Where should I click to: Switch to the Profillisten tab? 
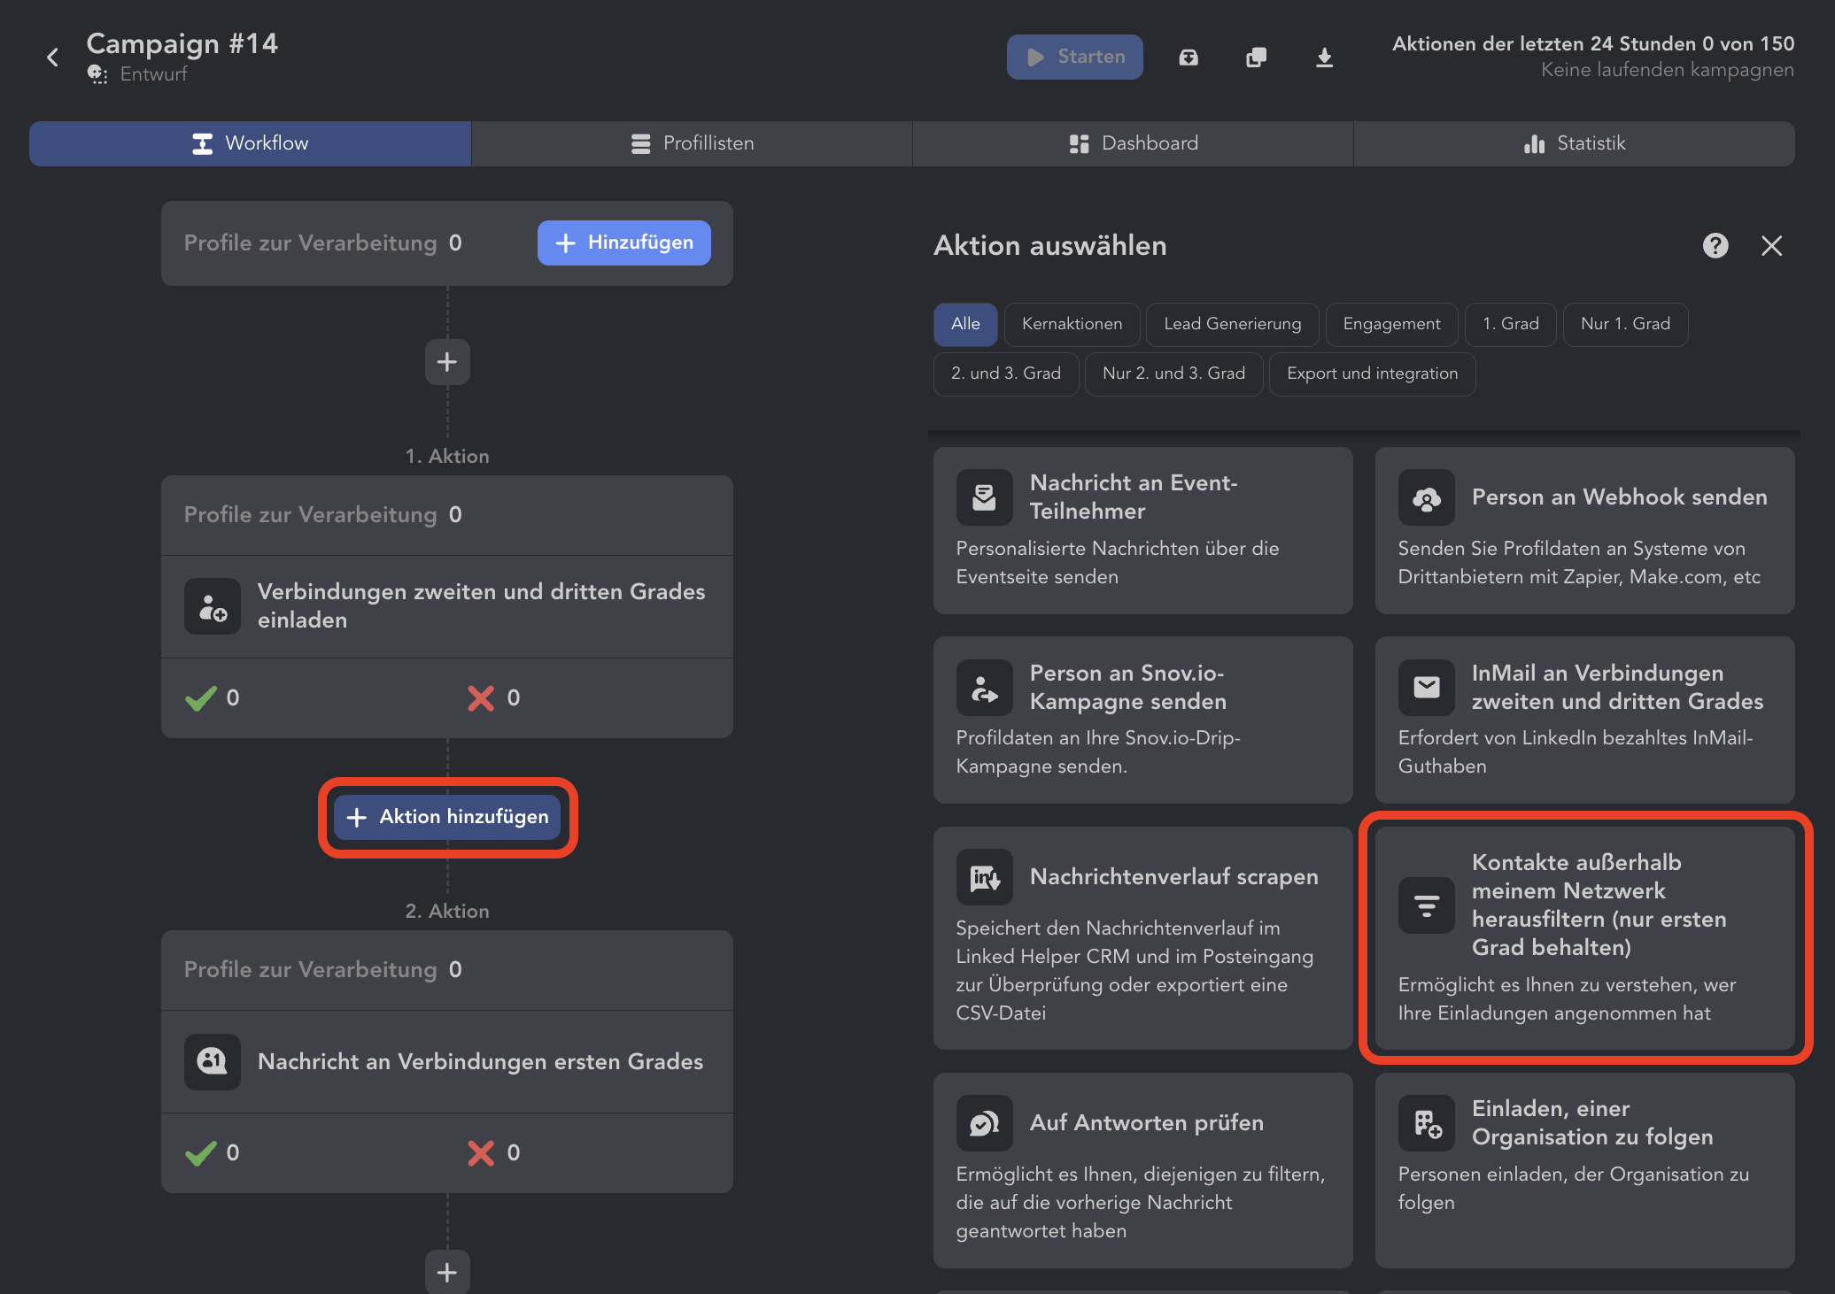pos(692,143)
